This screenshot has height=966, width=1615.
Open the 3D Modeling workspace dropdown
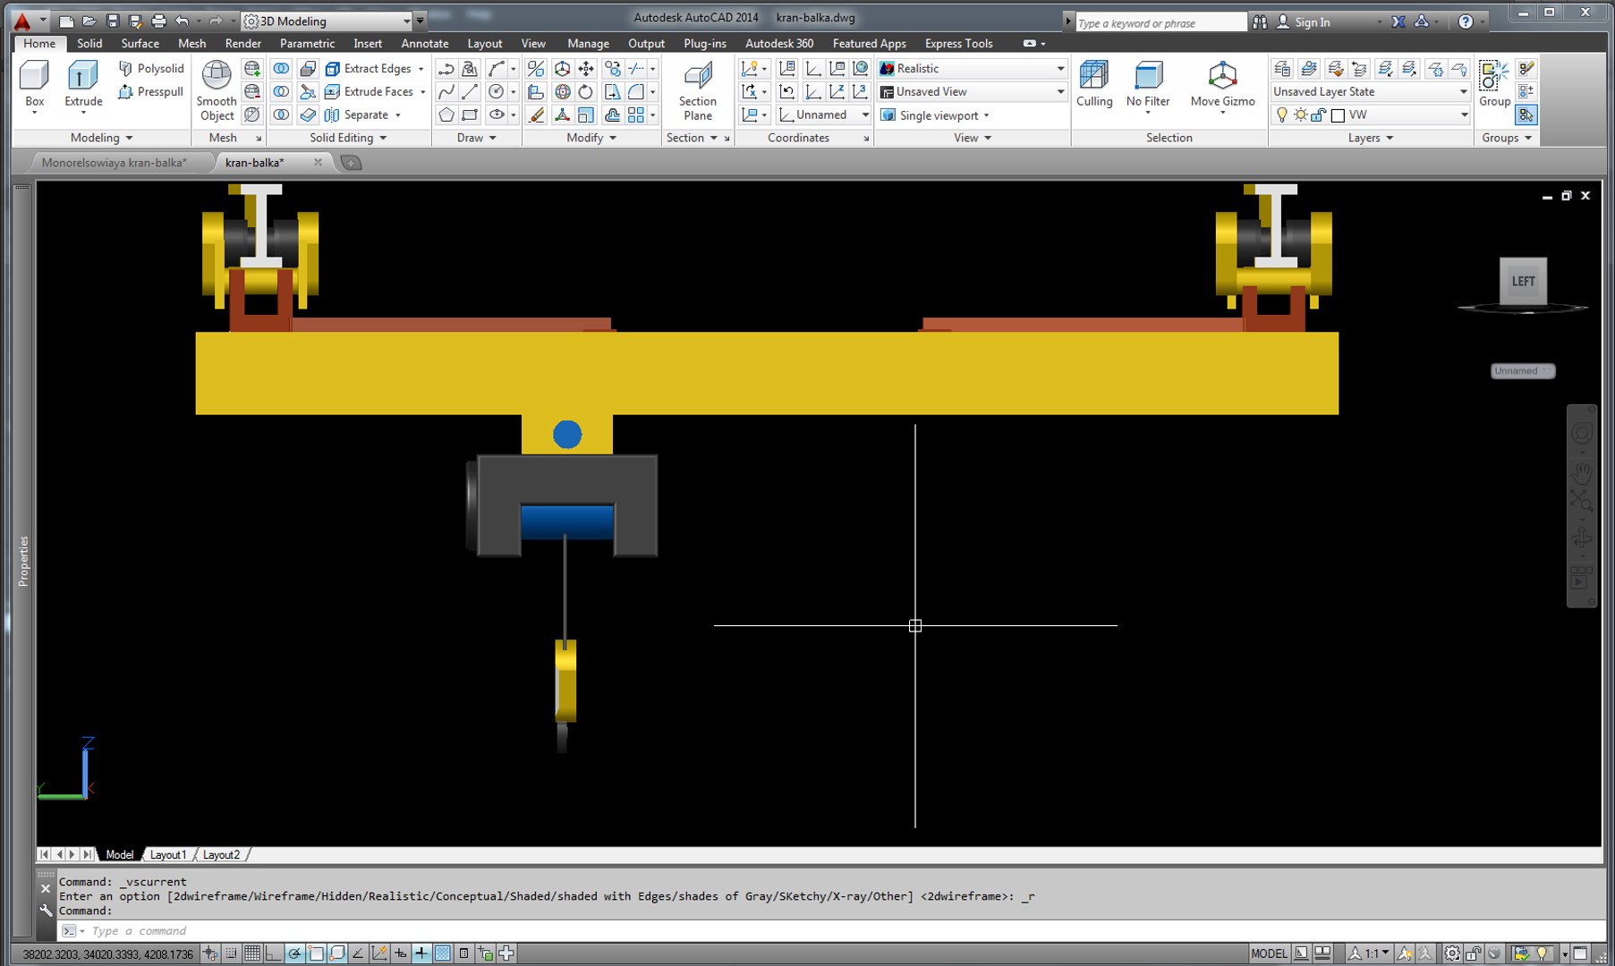click(327, 21)
